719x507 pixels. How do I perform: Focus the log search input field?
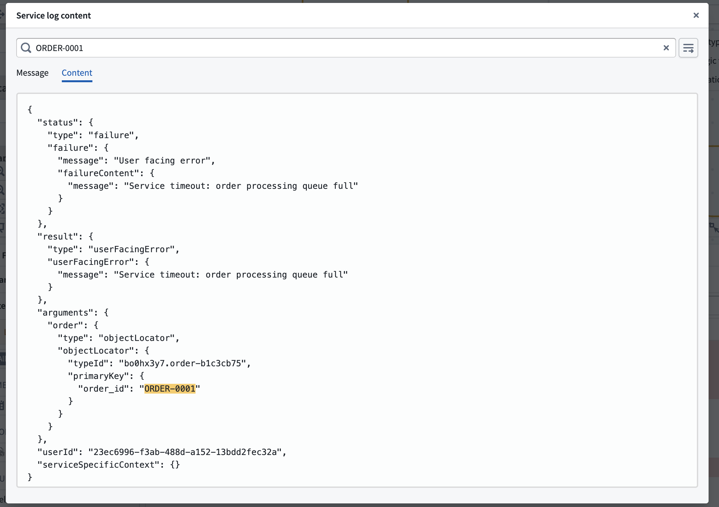point(346,48)
